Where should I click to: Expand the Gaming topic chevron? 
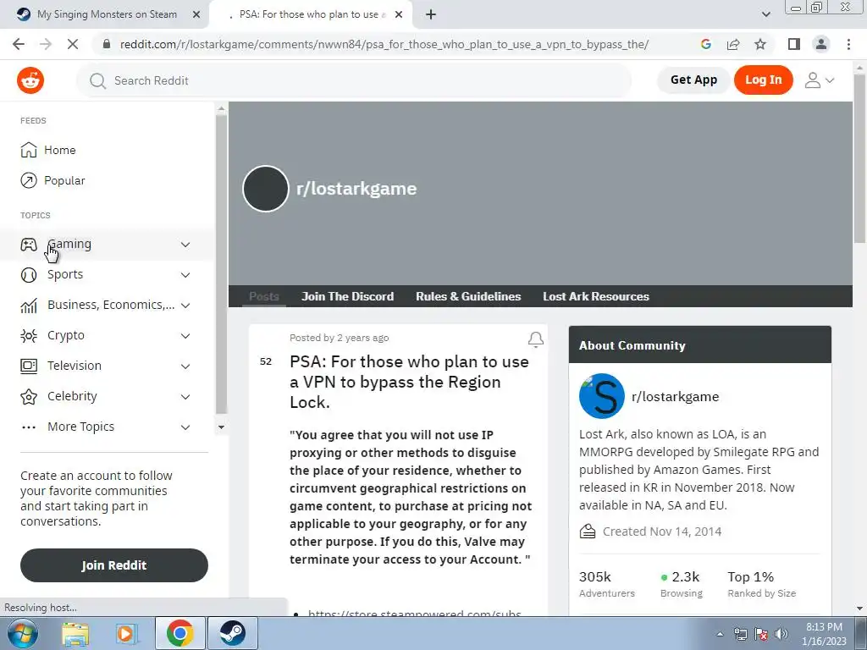[185, 245]
